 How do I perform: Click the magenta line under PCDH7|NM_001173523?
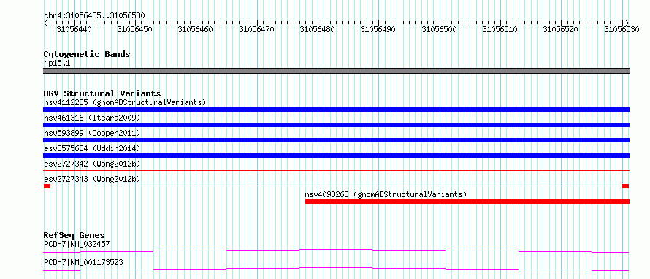point(336,269)
